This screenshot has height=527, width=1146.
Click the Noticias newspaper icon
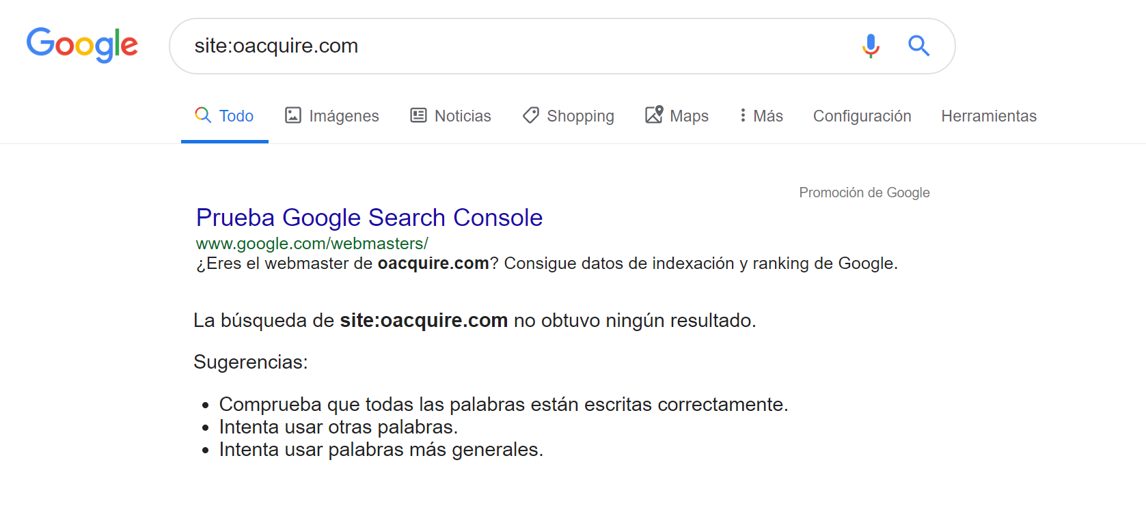coord(418,115)
